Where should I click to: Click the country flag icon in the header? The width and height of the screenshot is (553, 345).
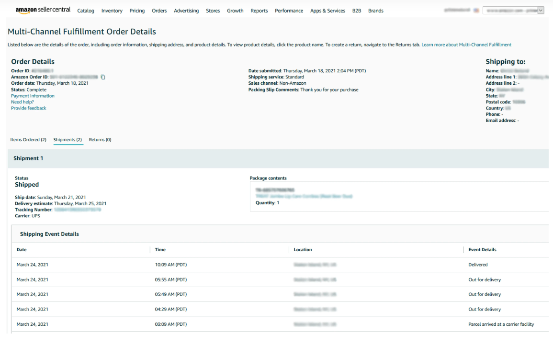476,11
